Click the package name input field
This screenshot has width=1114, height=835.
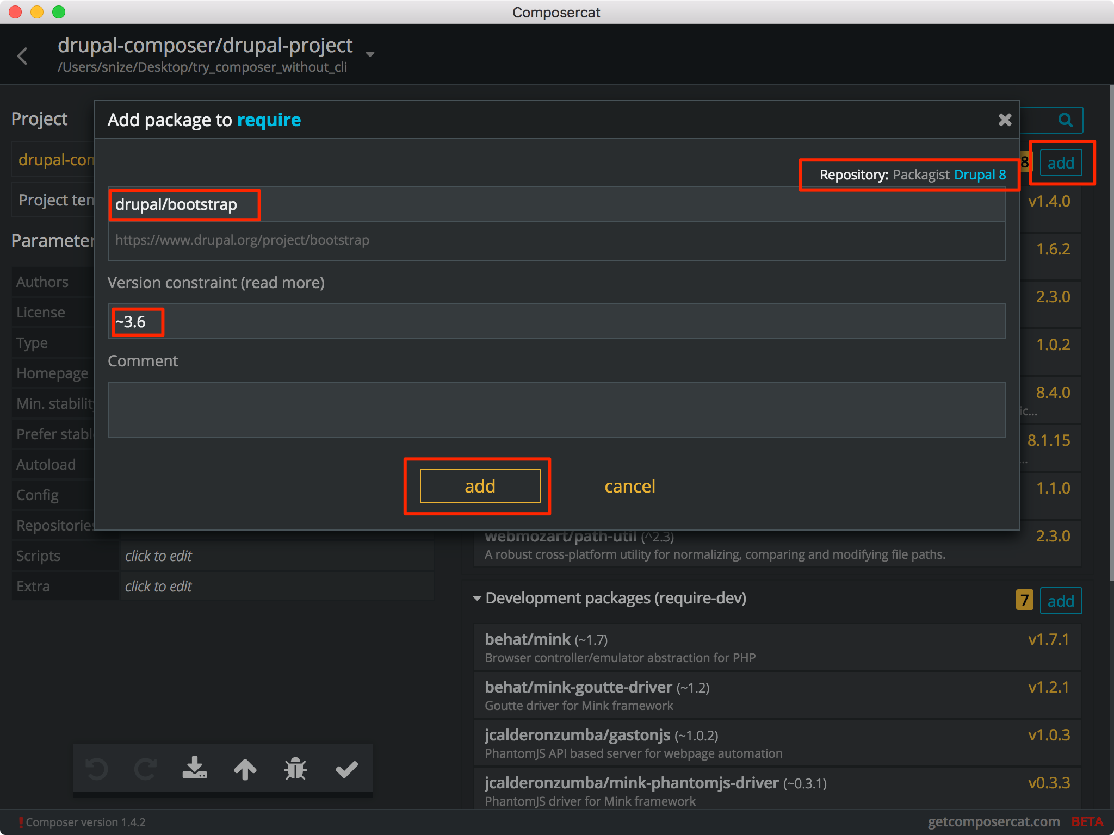556,204
